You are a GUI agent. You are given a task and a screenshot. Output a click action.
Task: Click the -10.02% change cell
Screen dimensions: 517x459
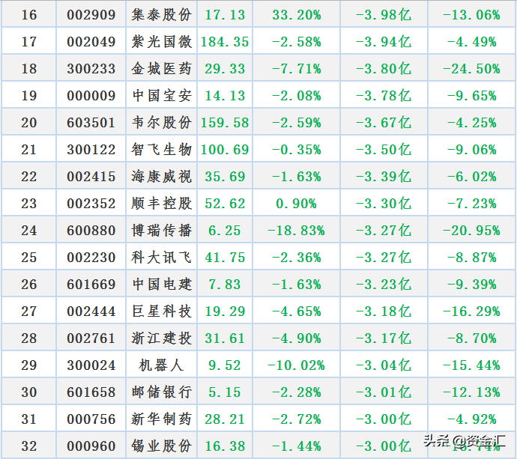tap(297, 365)
